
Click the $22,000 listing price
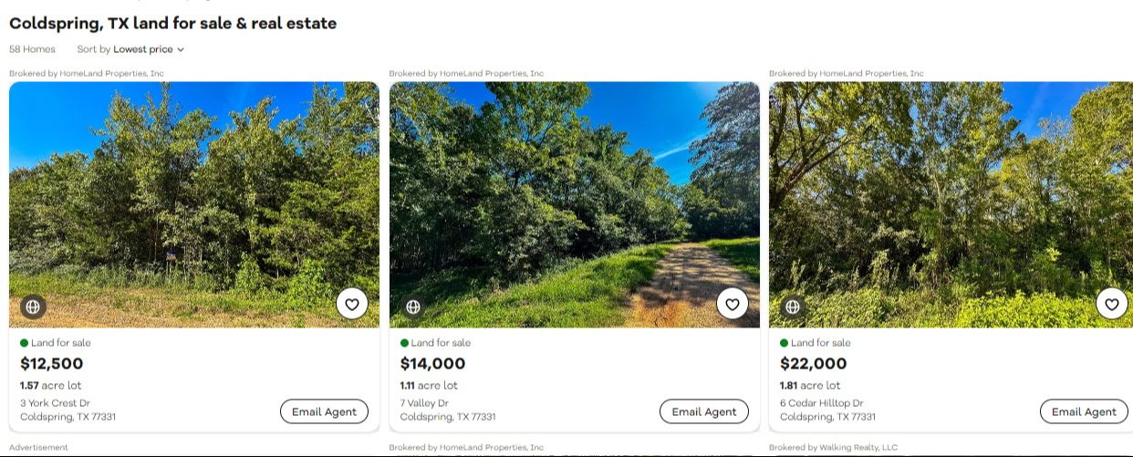coord(813,364)
